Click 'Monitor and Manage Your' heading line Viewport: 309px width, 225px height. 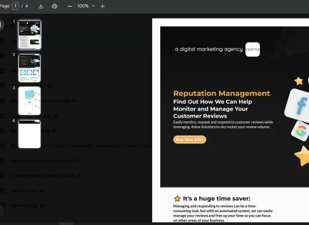point(210,109)
